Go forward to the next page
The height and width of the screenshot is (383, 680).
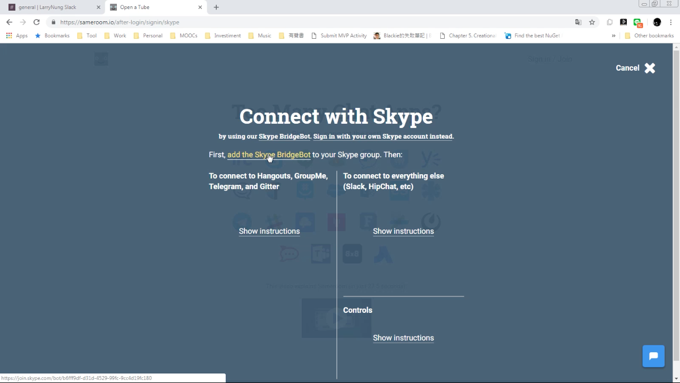click(23, 22)
